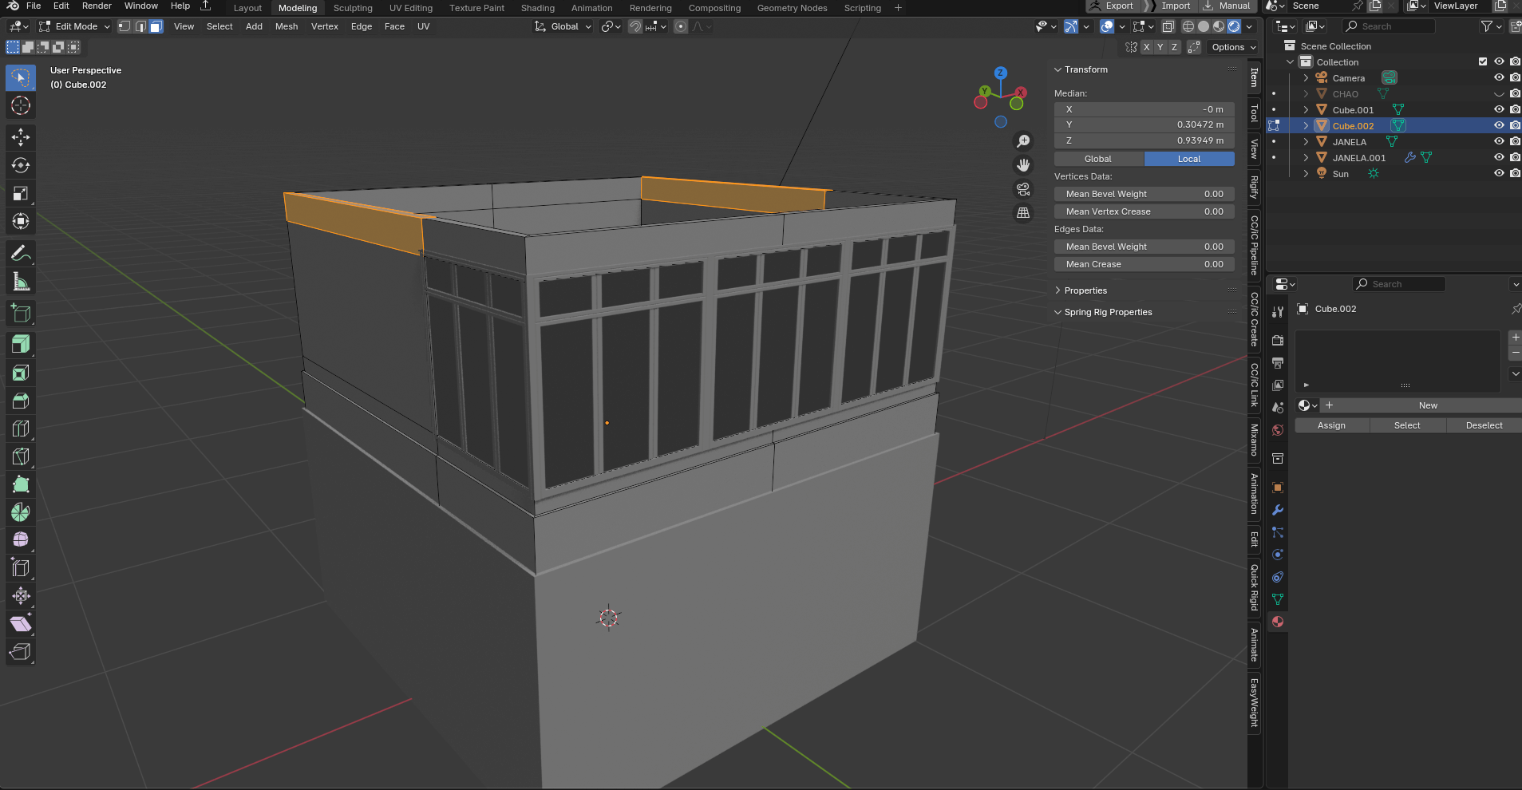Select the Extrude Region tool
The image size is (1522, 790).
pyautogui.click(x=21, y=344)
